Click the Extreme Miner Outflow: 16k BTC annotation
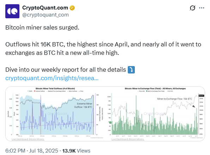Screen dimensions: 210x155 click(x=83, y=105)
